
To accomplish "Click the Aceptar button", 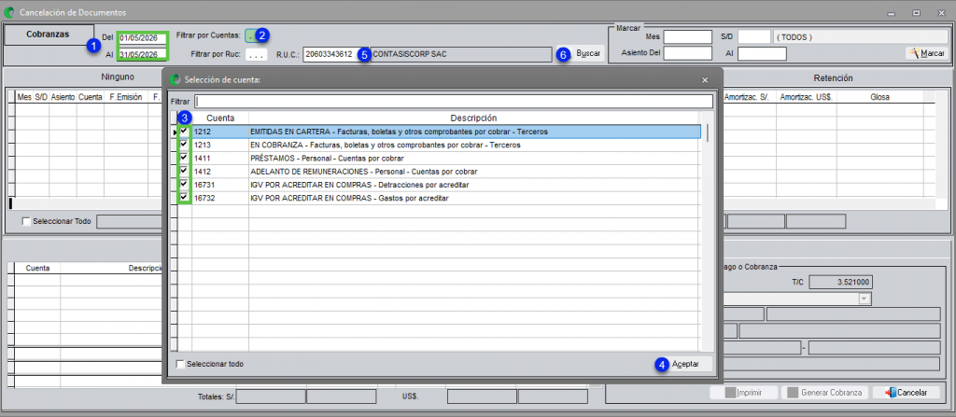I will coord(686,364).
